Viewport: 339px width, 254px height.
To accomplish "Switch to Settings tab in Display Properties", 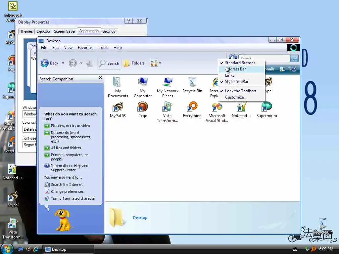I will click(x=109, y=31).
